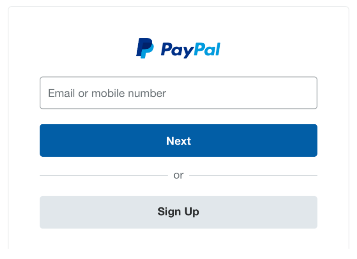
Task: Click the left edge of Sign Up button
Action: tap(43, 212)
